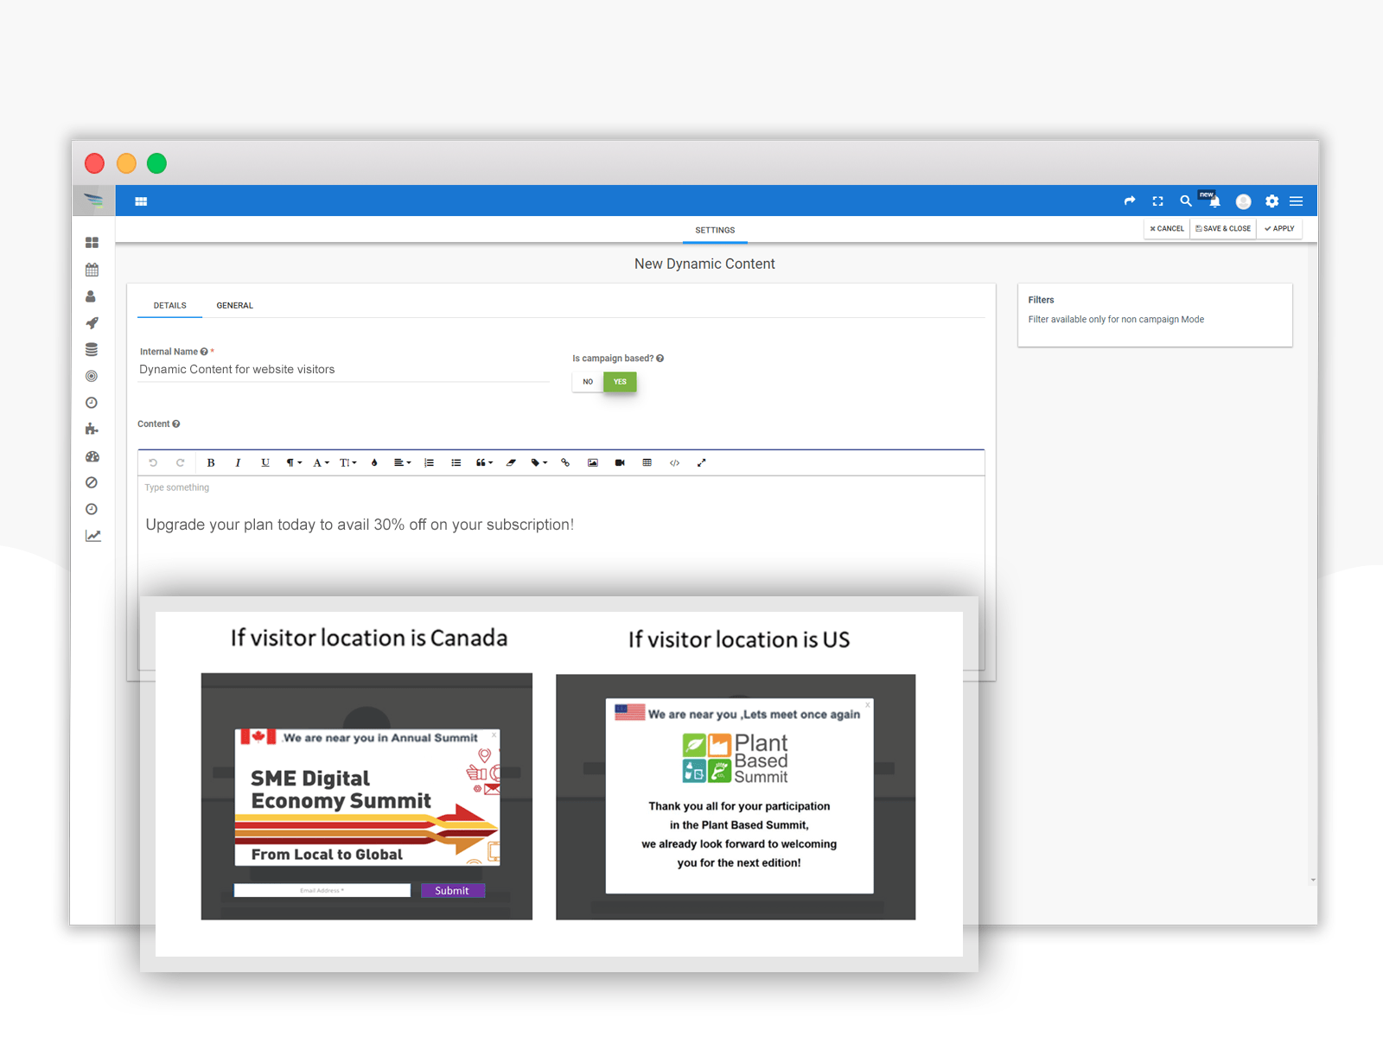Click the insert link icon
The image size is (1383, 1037).
(565, 463)
